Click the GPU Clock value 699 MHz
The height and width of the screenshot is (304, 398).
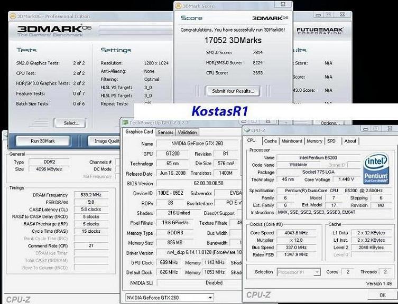click(x=169, y=262)
